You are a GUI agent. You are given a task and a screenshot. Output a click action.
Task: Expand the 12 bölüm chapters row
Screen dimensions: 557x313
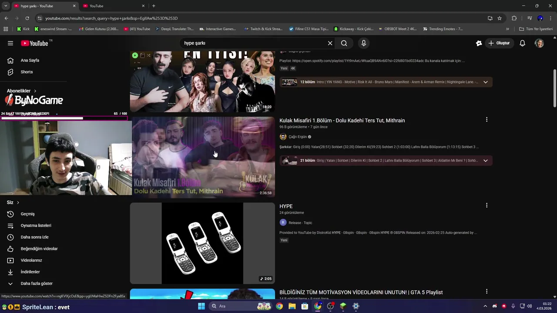tap(386, 82)
